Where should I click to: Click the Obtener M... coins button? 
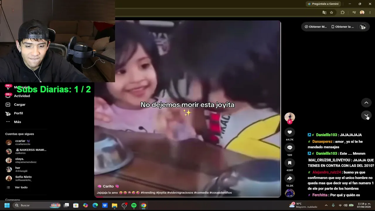pyautogui.click(x=316, y=27)
